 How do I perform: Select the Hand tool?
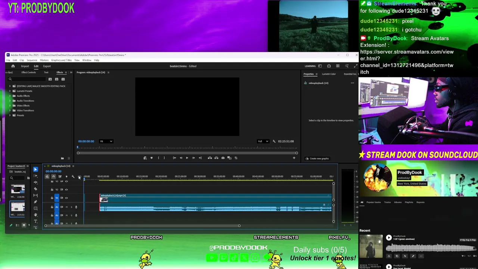click(35, 215)
